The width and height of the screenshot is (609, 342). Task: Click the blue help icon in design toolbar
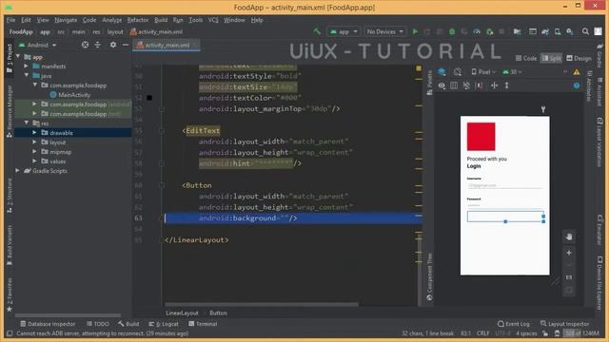click(x=577, y=85)
